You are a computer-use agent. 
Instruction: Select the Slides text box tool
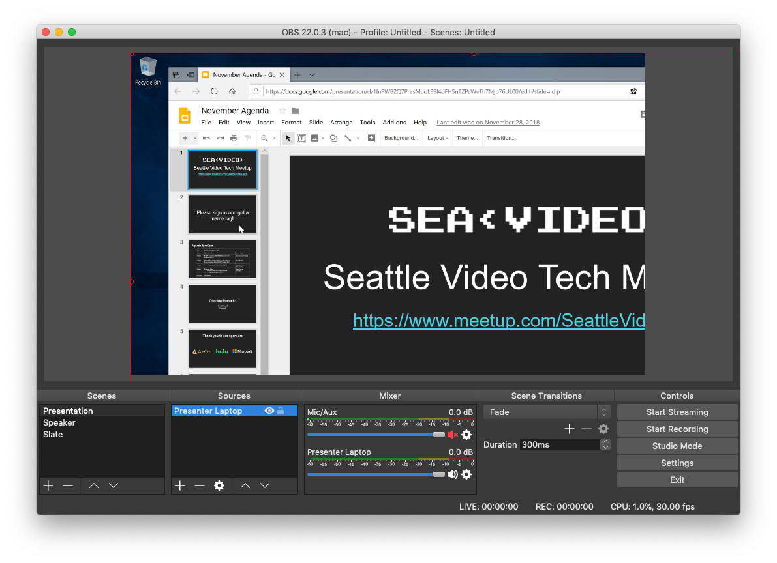point(301,138)
